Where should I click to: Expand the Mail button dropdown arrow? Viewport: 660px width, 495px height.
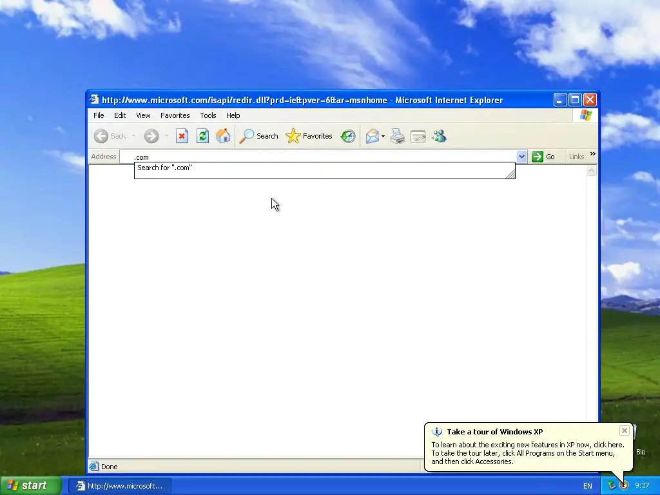click(383, 136)
